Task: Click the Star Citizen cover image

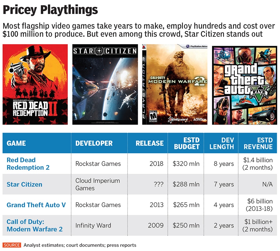Action: point(105,84)
